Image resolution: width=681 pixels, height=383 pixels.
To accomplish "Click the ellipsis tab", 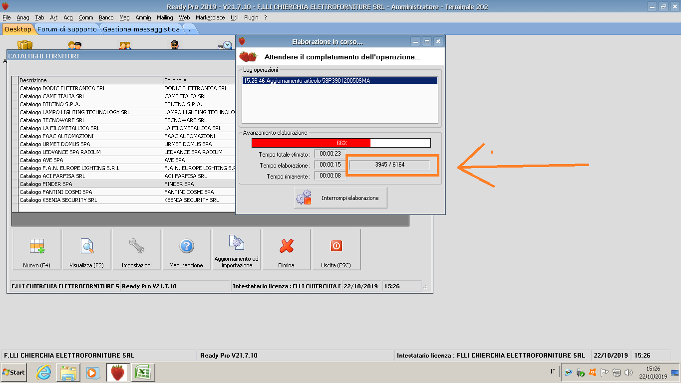I will (x=190, y=29).
